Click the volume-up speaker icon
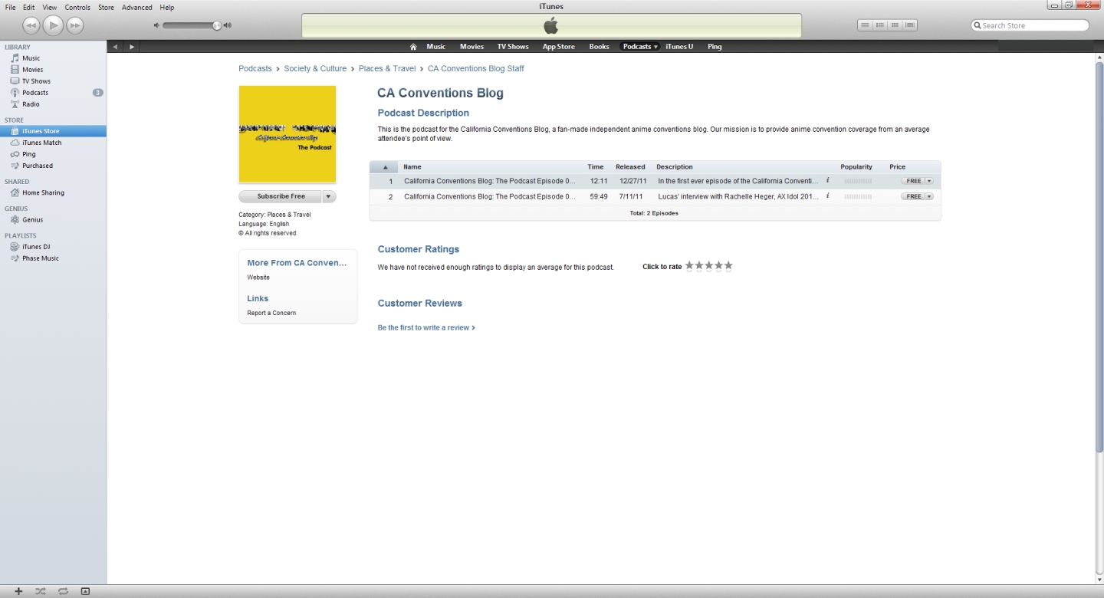Viewport: 1104px width, 598px height. pos(228,25)
